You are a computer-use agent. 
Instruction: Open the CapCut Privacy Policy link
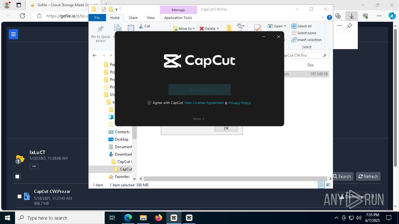240,103
